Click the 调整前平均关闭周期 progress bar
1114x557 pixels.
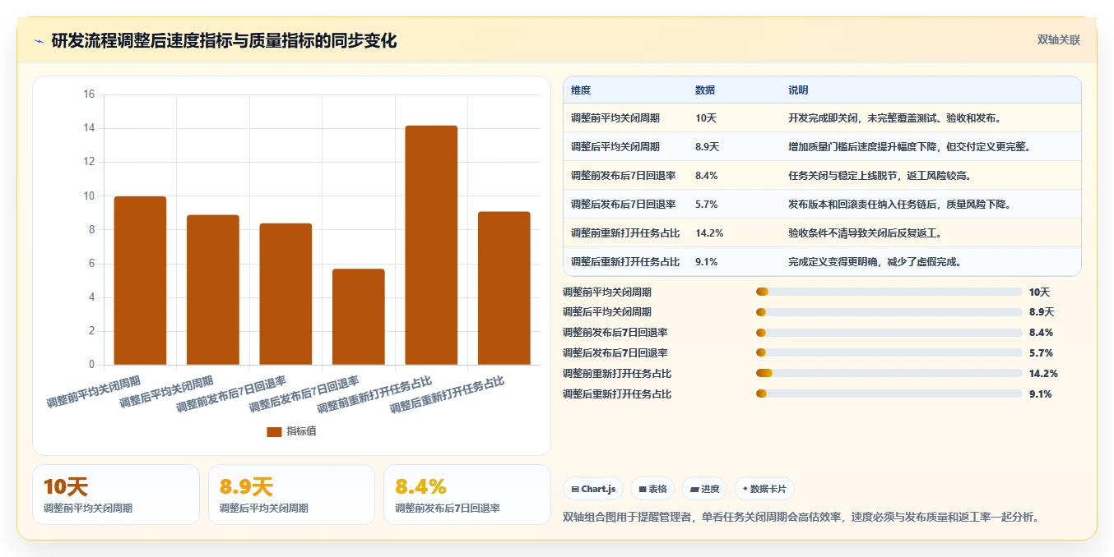889,292
